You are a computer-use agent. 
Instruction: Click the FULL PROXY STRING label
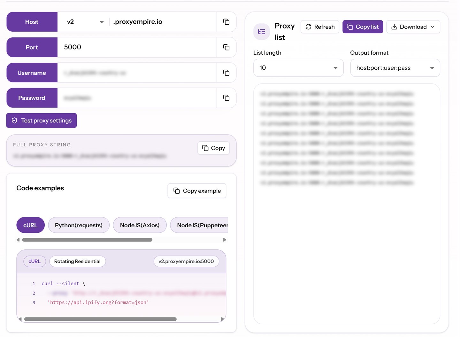(42, 145)
